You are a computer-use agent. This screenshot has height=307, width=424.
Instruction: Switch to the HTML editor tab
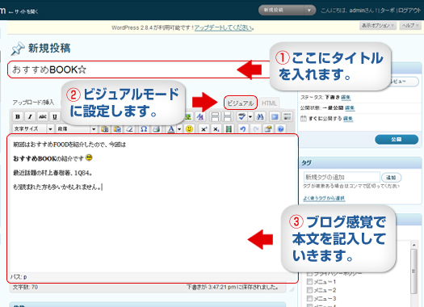(x=269, y=103)
